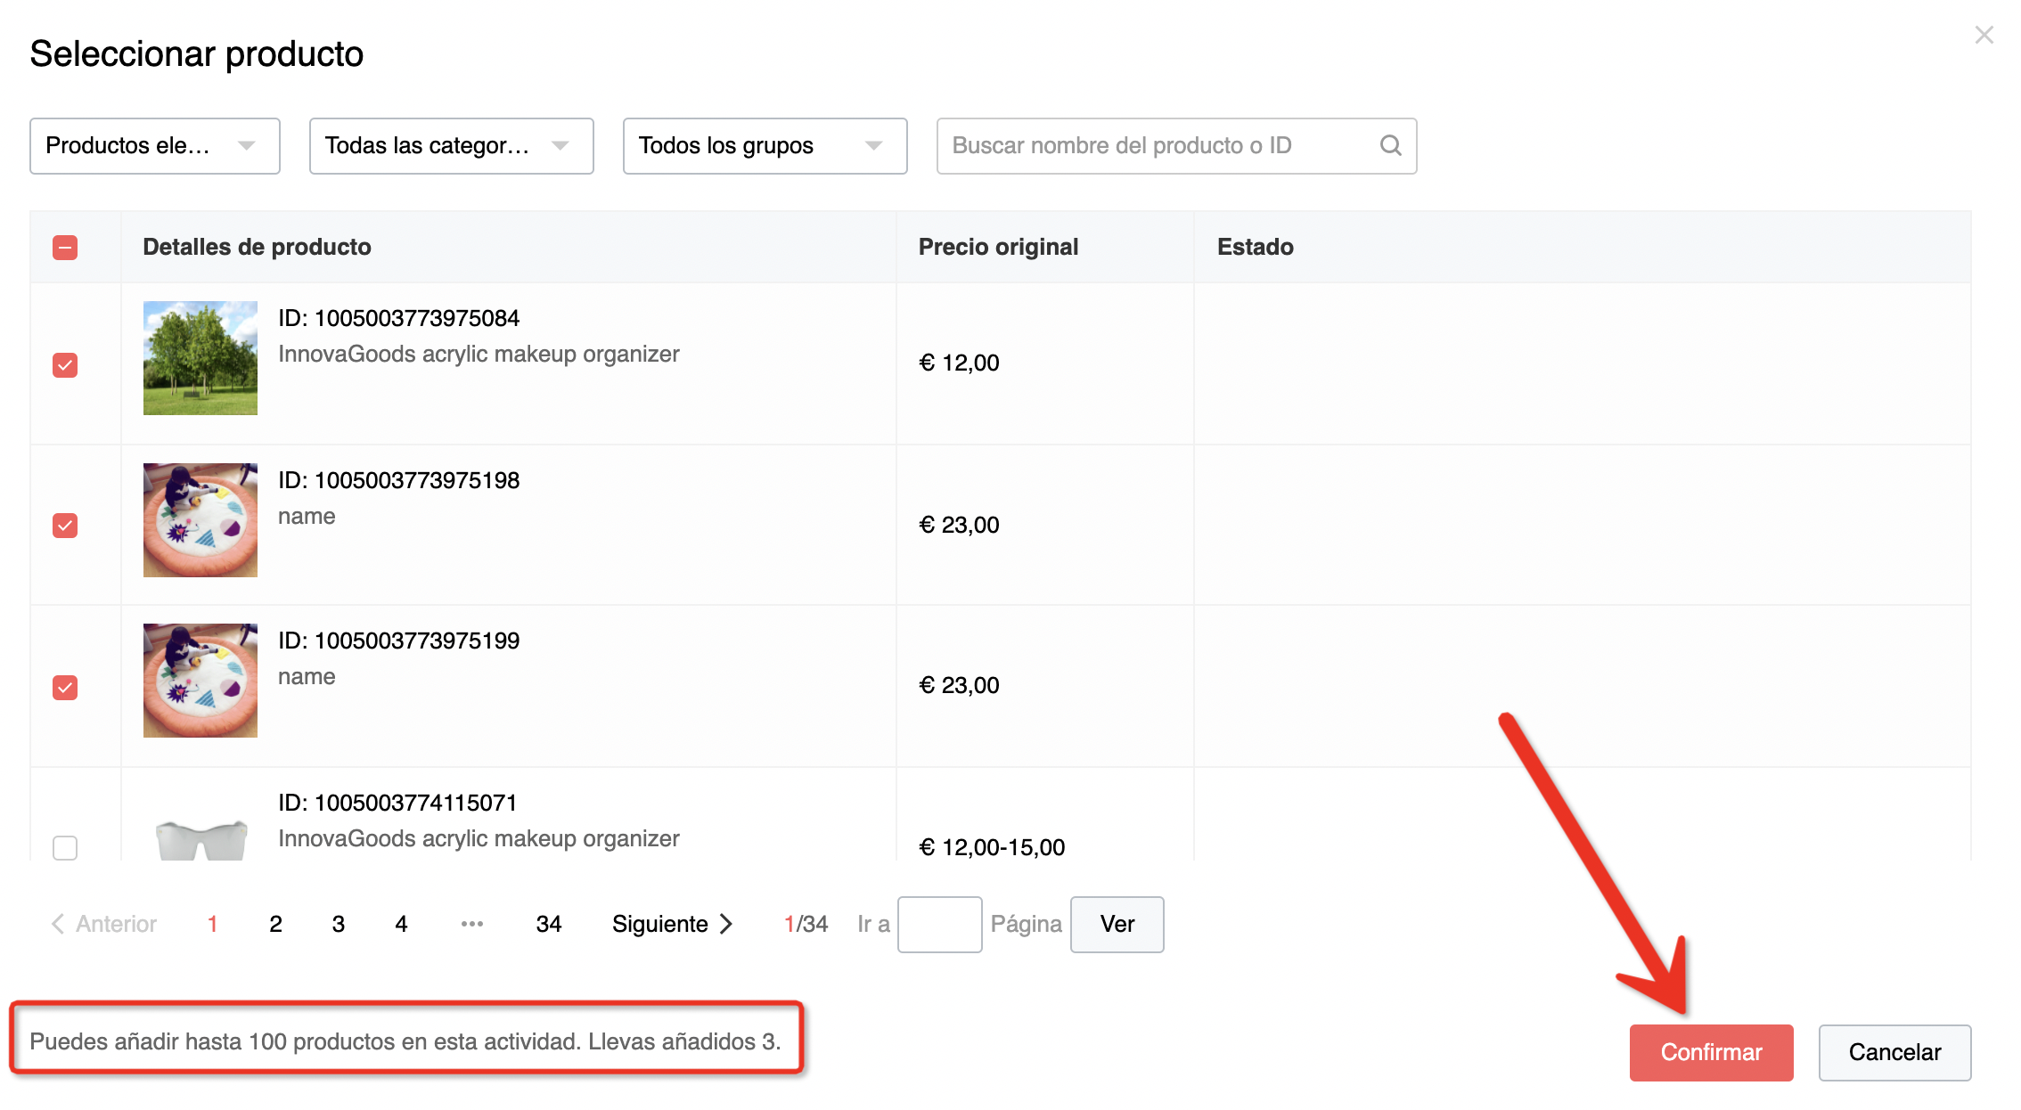This screenshot has height=1110, width=2021.
Task: Click the search magnifier icon
Action: (1390, 145)
